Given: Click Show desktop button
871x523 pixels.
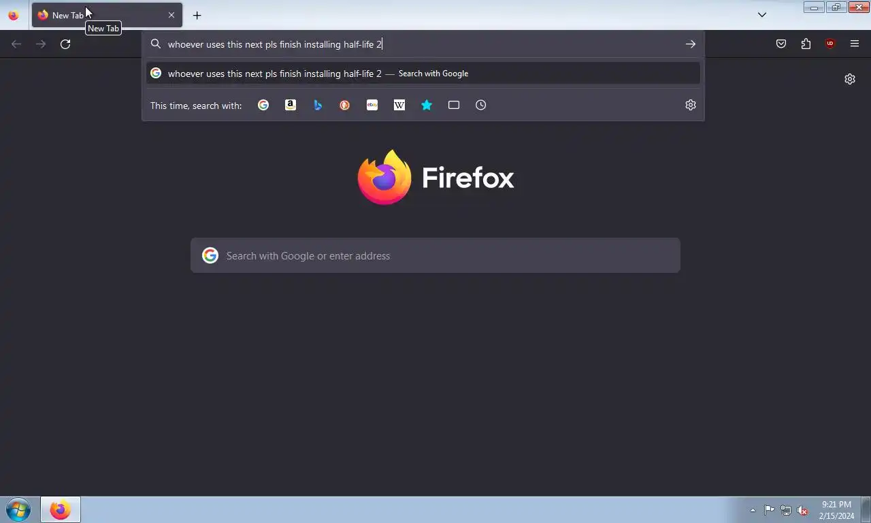Looking at the screenshot, I should (x=866, y=509).
